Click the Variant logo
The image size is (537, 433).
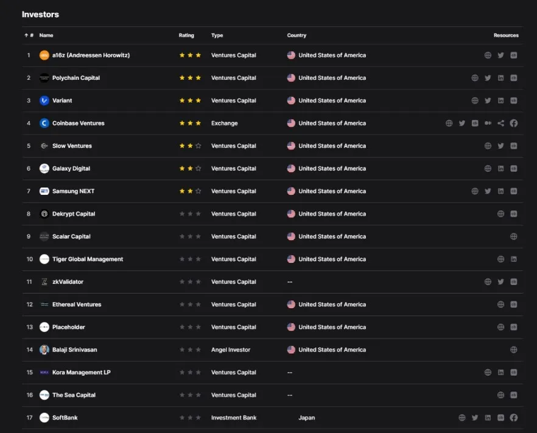[x=44, y=100]
